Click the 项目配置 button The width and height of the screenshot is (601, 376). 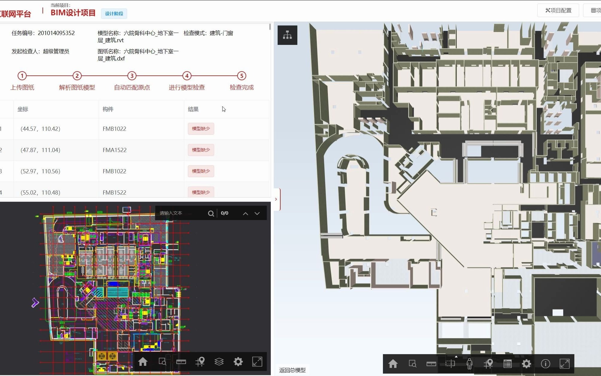[x=558, y=10]
